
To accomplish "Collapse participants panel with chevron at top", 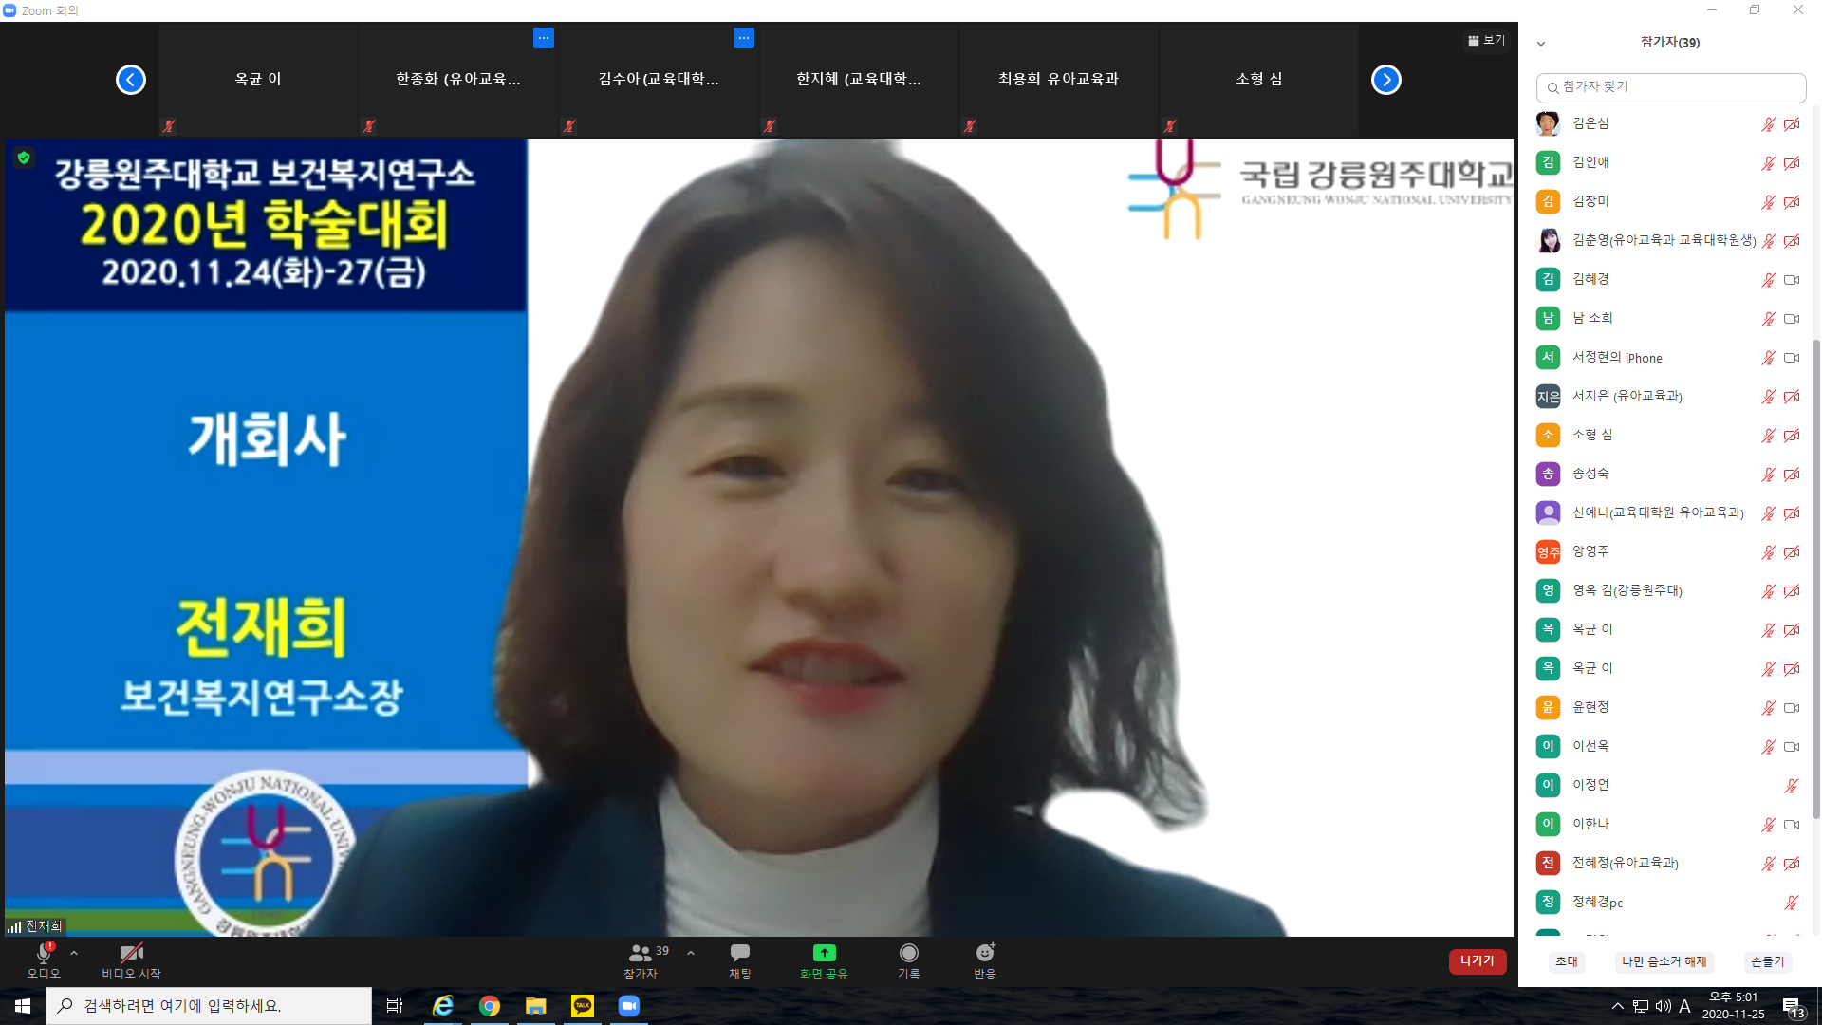I will click(1541, 44).
